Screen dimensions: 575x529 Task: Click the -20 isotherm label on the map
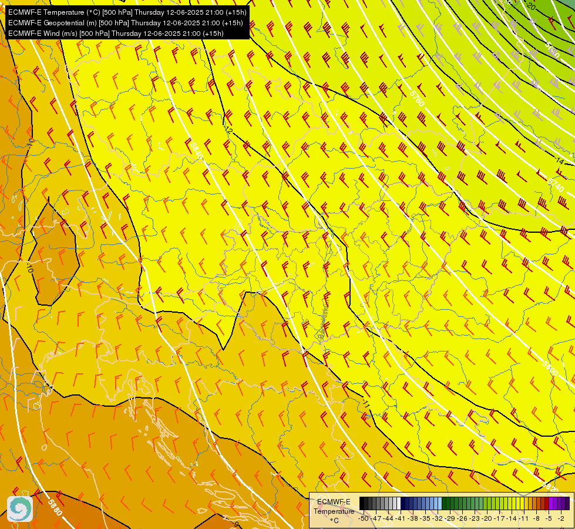[530, 6]
